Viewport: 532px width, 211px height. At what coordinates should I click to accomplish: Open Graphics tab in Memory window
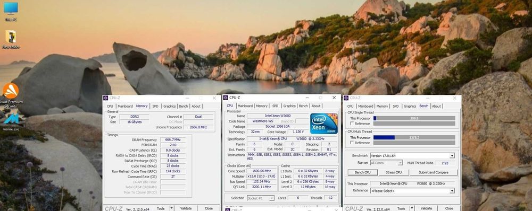point(169,106)
